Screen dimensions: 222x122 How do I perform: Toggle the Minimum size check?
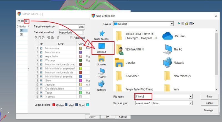(x=41, y=48)
